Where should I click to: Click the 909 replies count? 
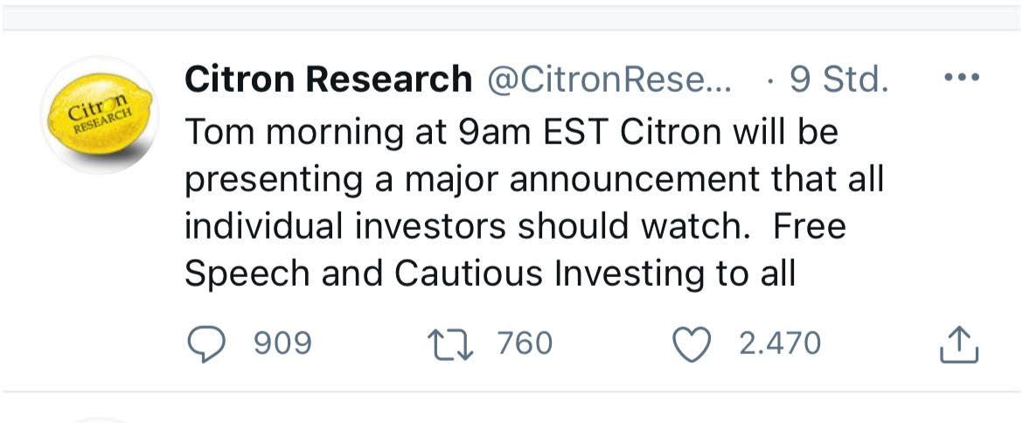tap(282, 343)
